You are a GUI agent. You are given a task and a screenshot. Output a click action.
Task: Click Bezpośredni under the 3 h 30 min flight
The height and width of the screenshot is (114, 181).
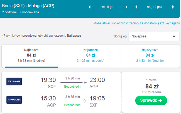pyautogui.click(x=73, y=87)
